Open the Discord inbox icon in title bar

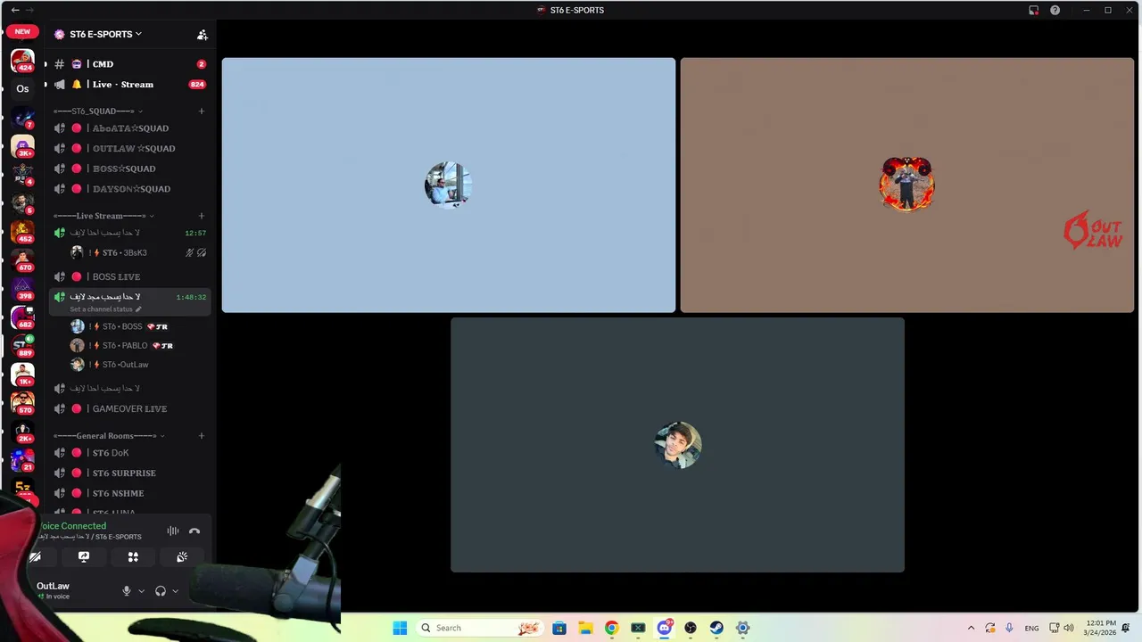(x=1033, y=10)
